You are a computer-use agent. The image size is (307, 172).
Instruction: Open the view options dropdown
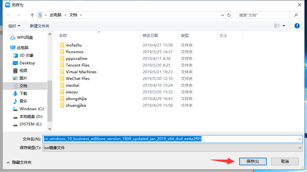pyautogui.click(x=284, y=26)
